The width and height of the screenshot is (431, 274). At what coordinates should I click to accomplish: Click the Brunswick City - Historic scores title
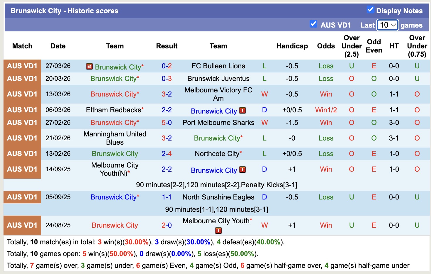tap(64, 11)
